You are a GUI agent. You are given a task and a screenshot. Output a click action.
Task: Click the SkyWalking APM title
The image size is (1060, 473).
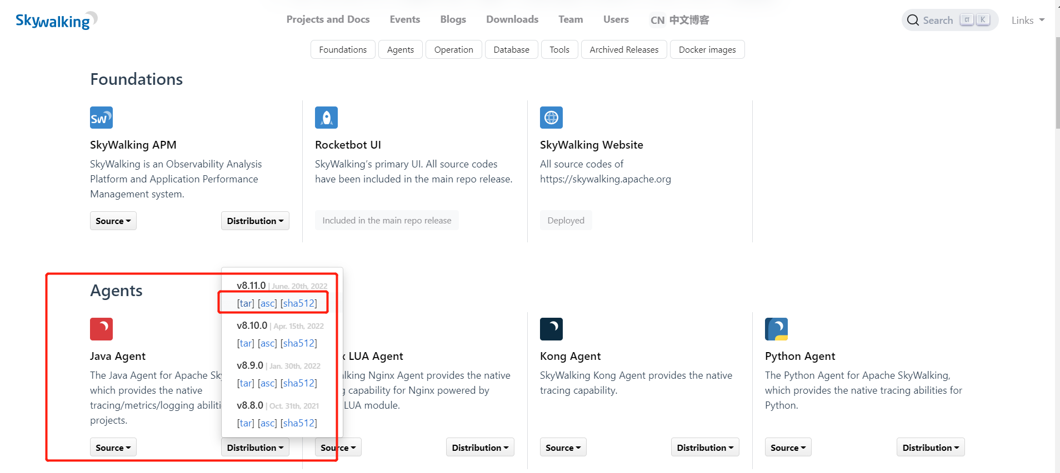(133, 145)
